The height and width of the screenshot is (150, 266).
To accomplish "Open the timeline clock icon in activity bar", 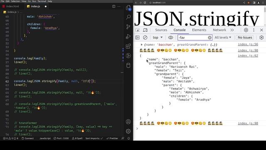I will click(x=128, y=55).
